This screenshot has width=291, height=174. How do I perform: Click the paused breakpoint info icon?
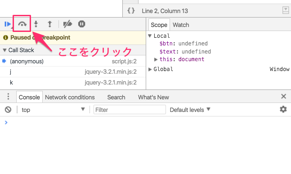click(x=5, y=37)
